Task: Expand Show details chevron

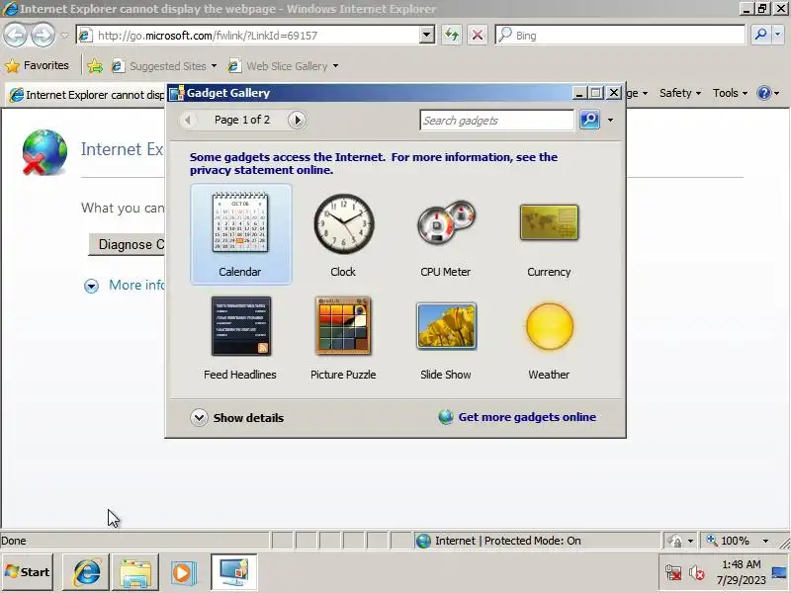Action: click(199, 417)
